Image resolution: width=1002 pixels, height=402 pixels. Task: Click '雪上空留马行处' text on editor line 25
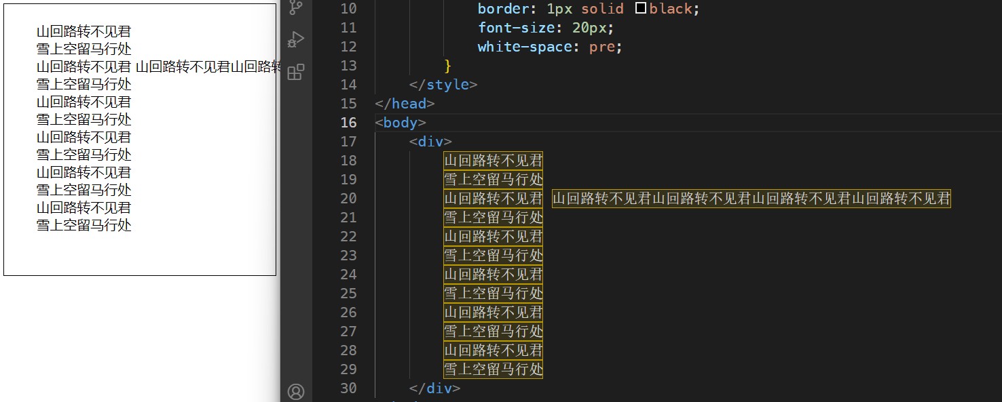(x=494, y=294)
